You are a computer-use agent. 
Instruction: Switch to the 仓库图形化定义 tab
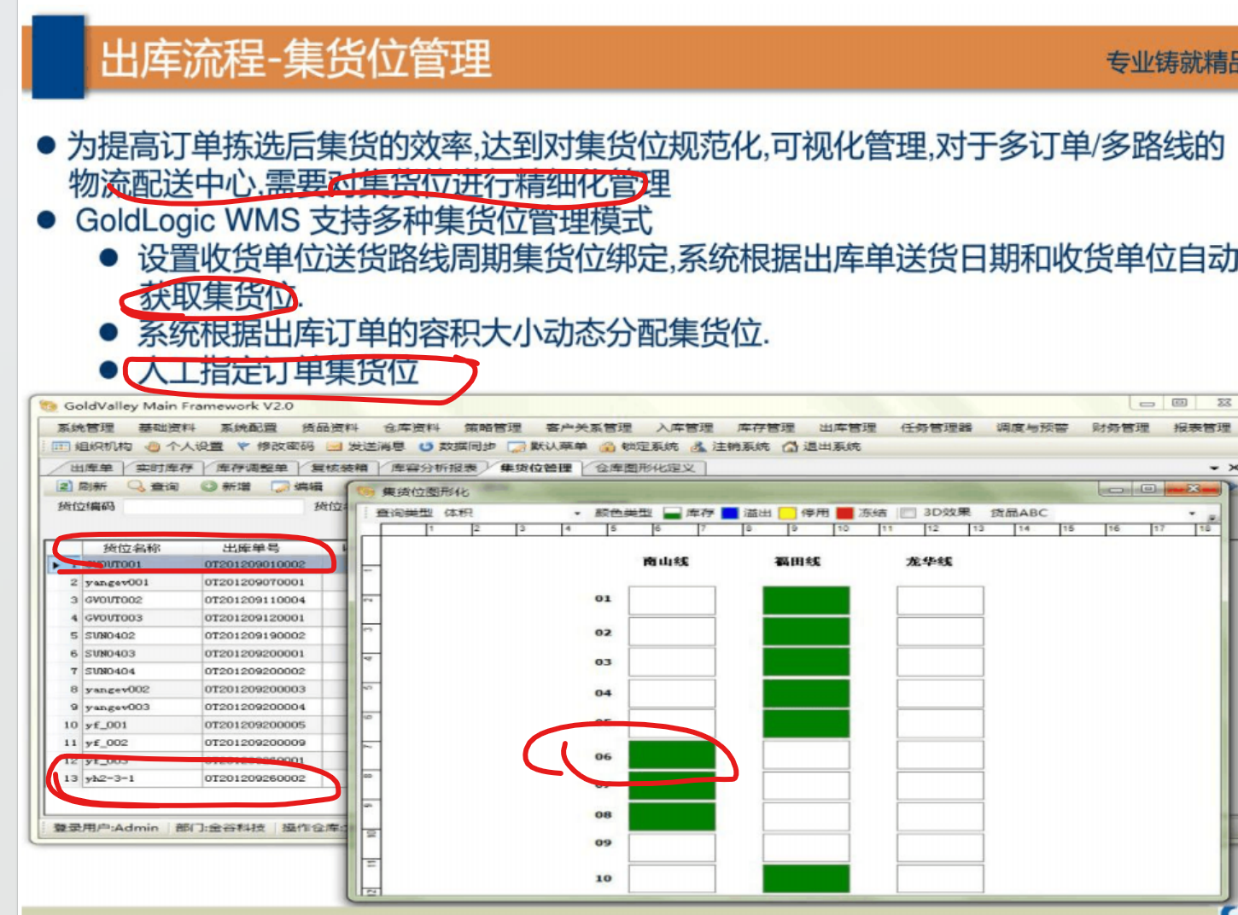645,468
